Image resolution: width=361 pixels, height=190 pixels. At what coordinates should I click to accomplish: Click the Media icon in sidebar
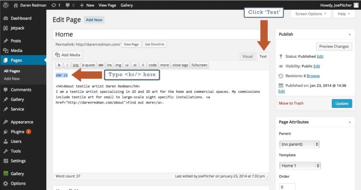[6, 51]
